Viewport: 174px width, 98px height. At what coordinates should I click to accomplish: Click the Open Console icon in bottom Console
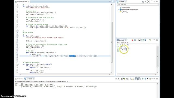[150, 79]
